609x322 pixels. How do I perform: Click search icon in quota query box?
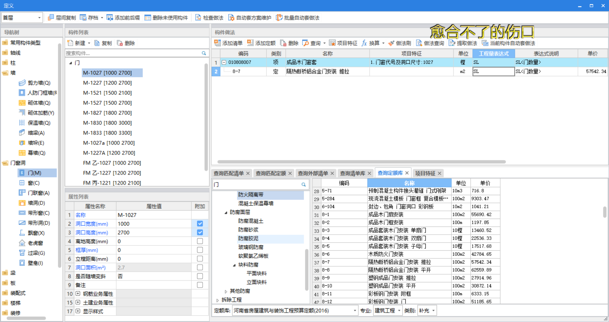303,185
